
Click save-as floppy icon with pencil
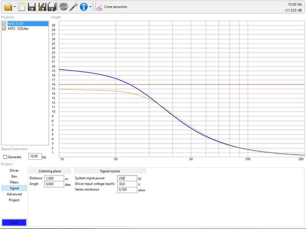[42, 7]
